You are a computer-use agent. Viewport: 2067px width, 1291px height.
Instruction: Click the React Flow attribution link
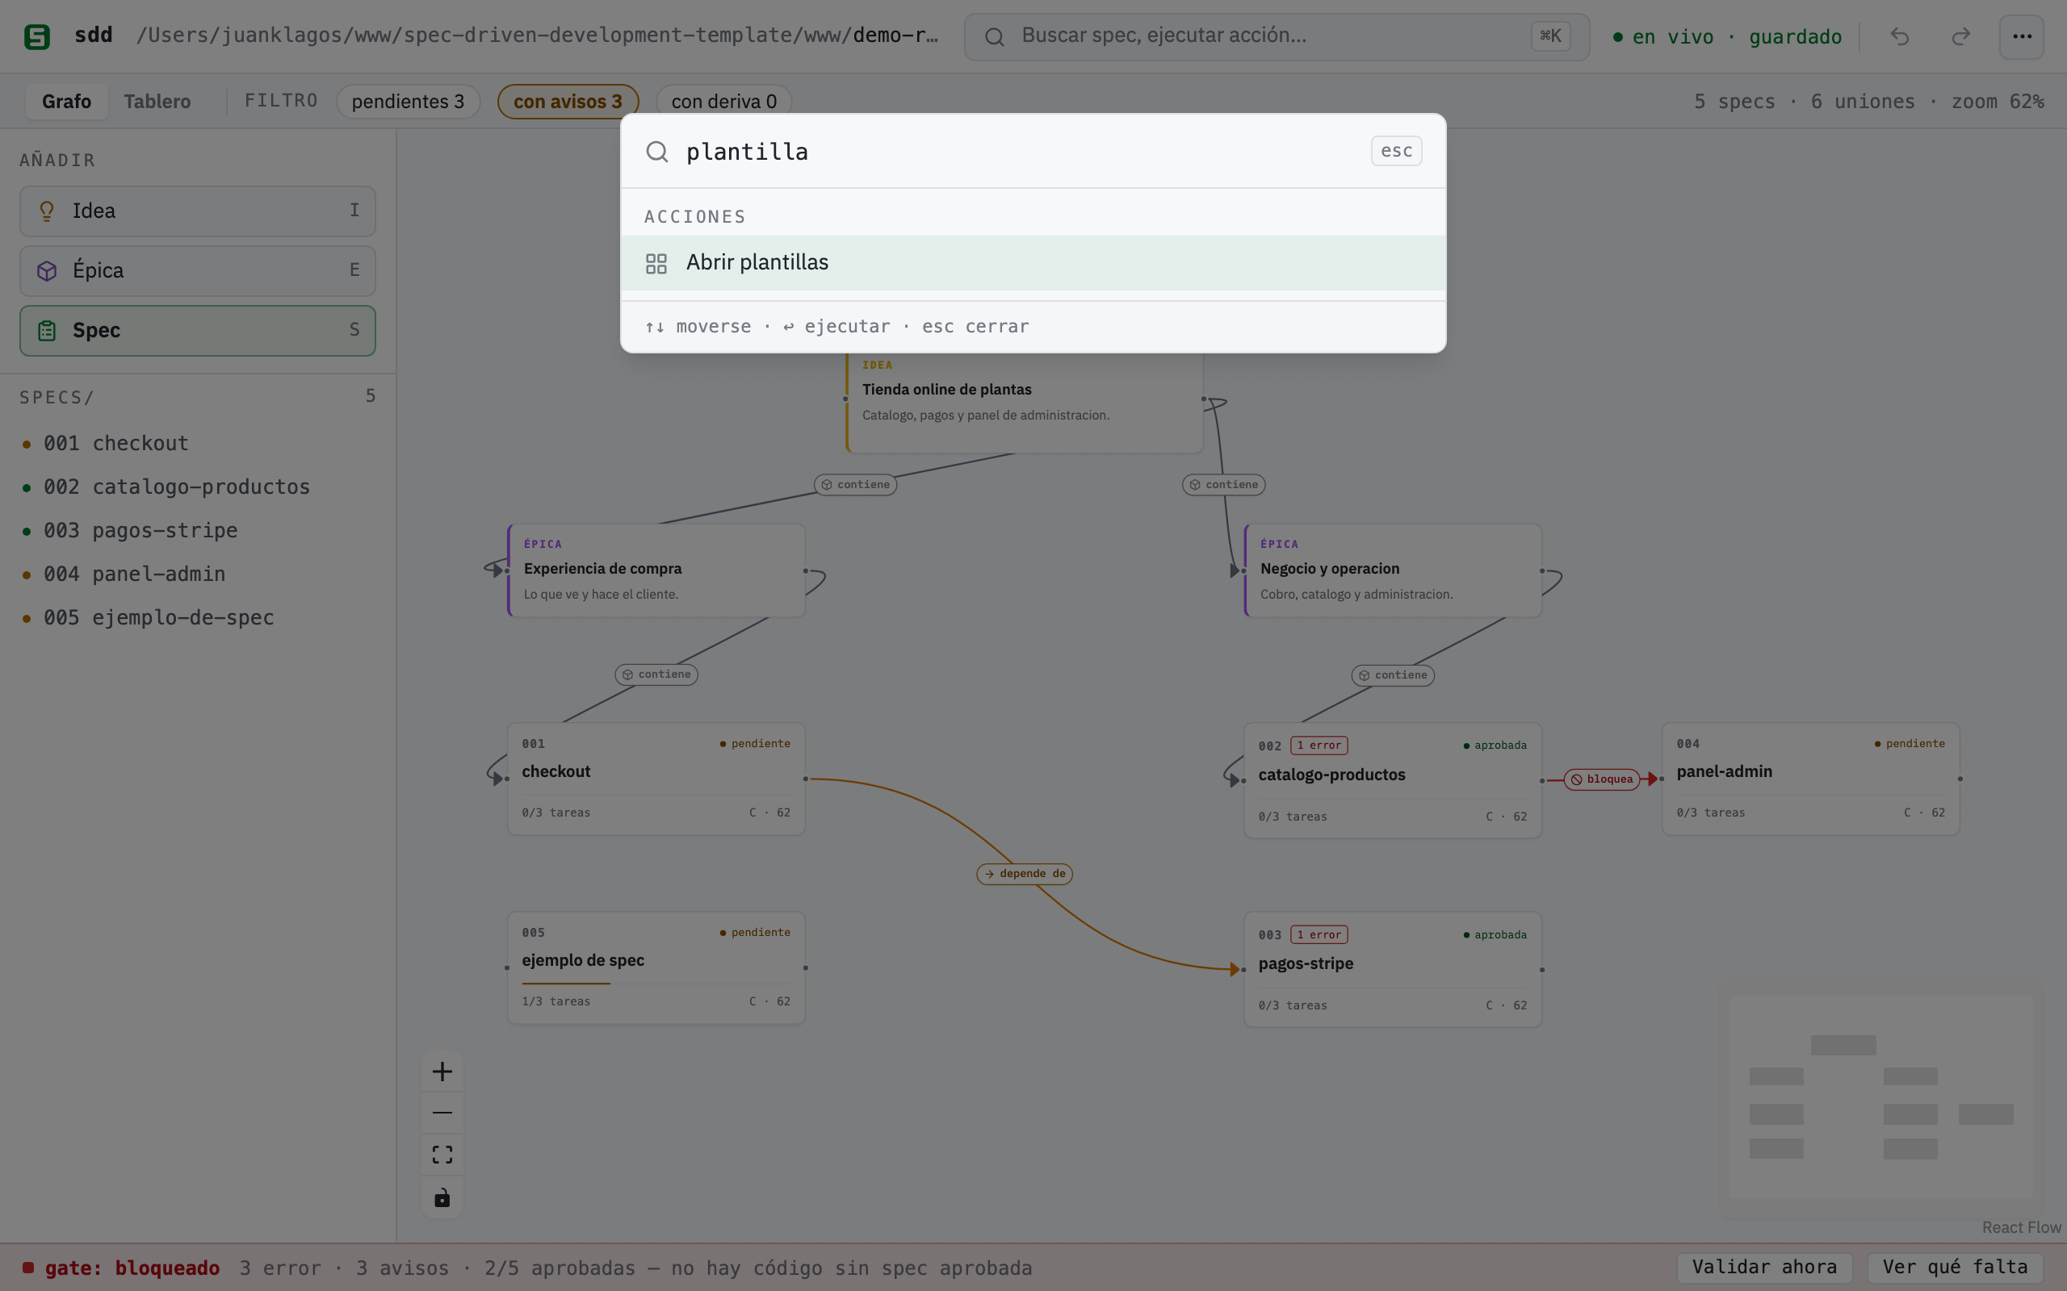coord(2020,1227)
